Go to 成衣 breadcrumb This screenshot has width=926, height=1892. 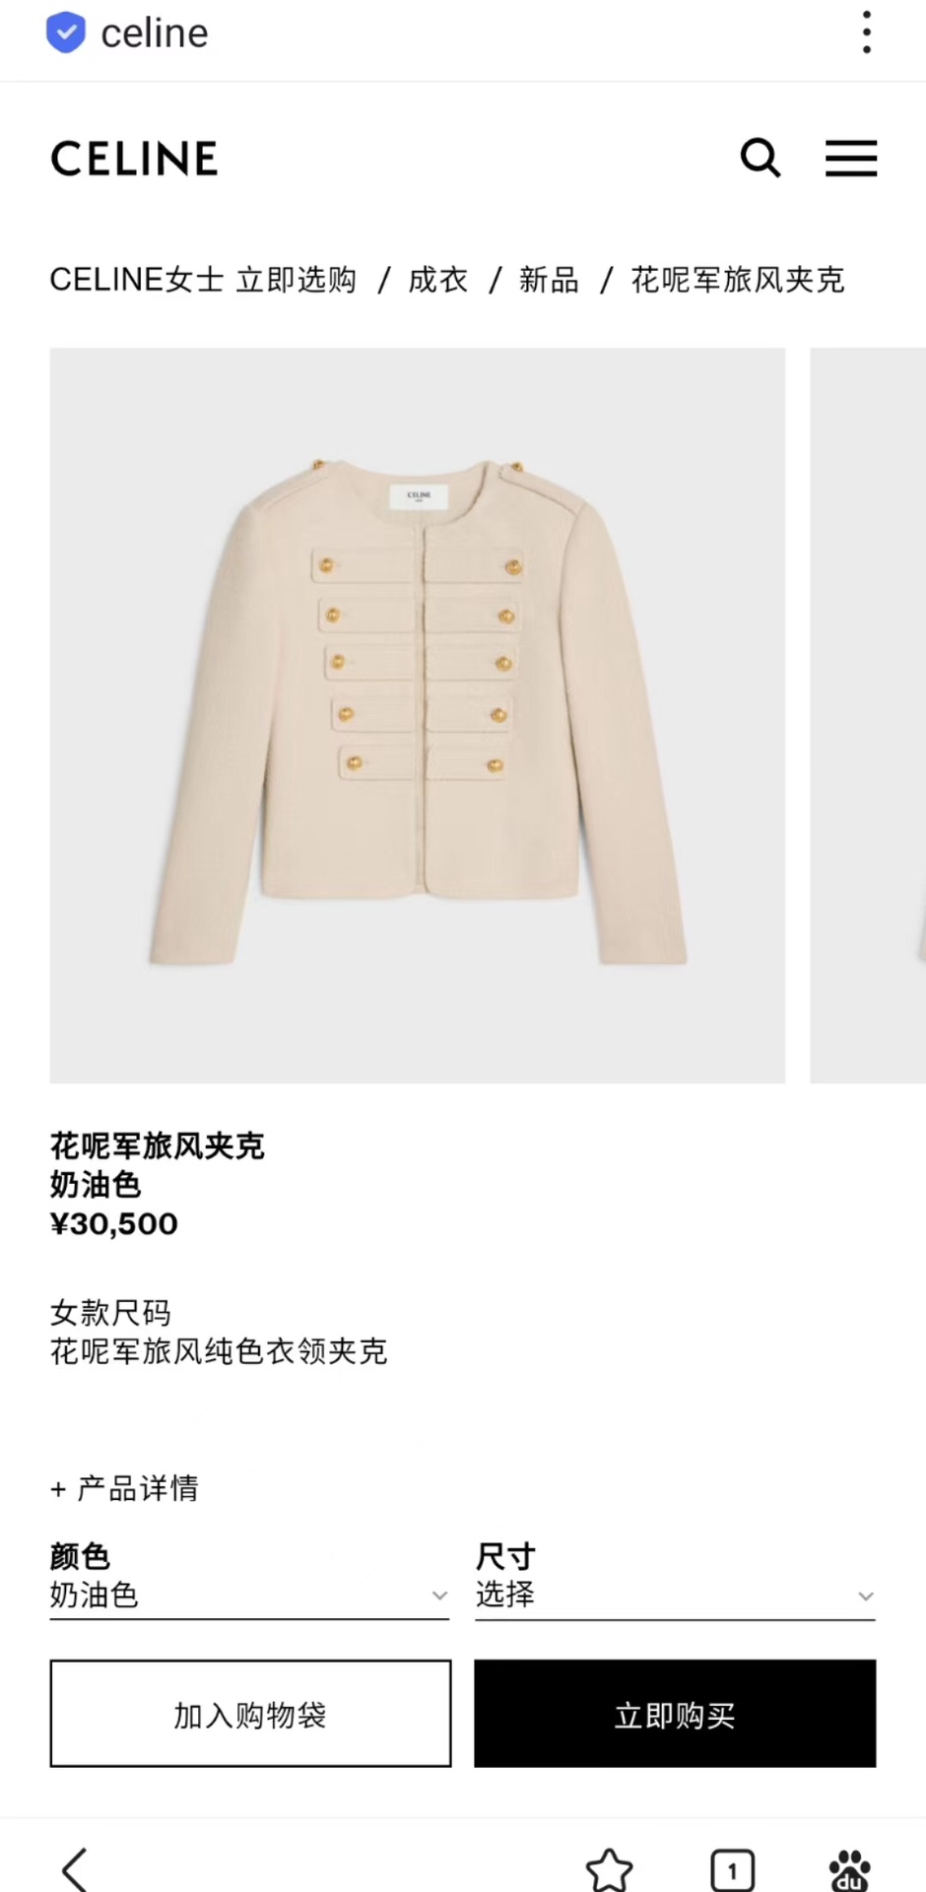coord(437,280)
